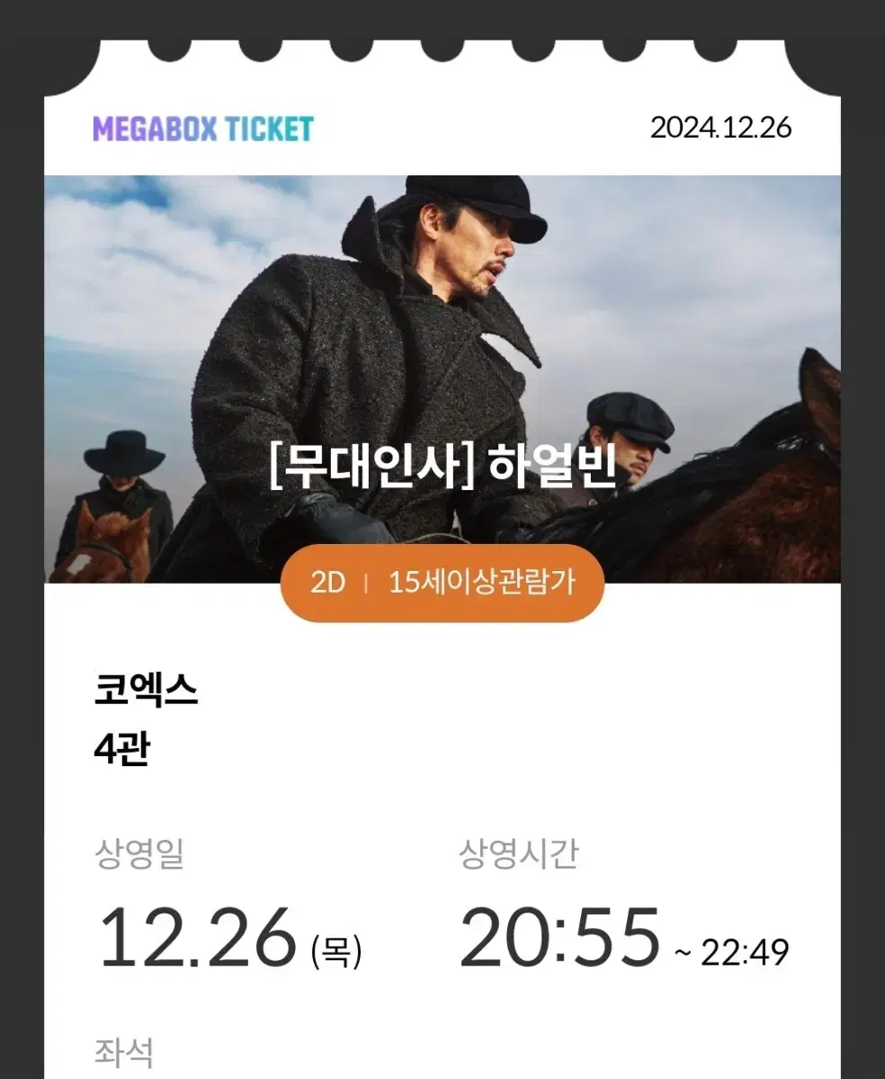Click the 15세이상관람가 rating text
This screenshot has width=885, height=1079.
point(481,582)
